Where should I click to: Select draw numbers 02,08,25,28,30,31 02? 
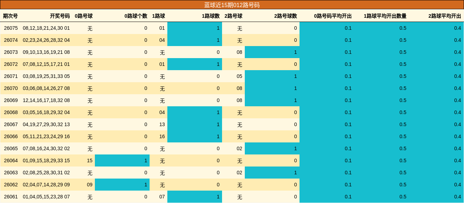point(46,173)
